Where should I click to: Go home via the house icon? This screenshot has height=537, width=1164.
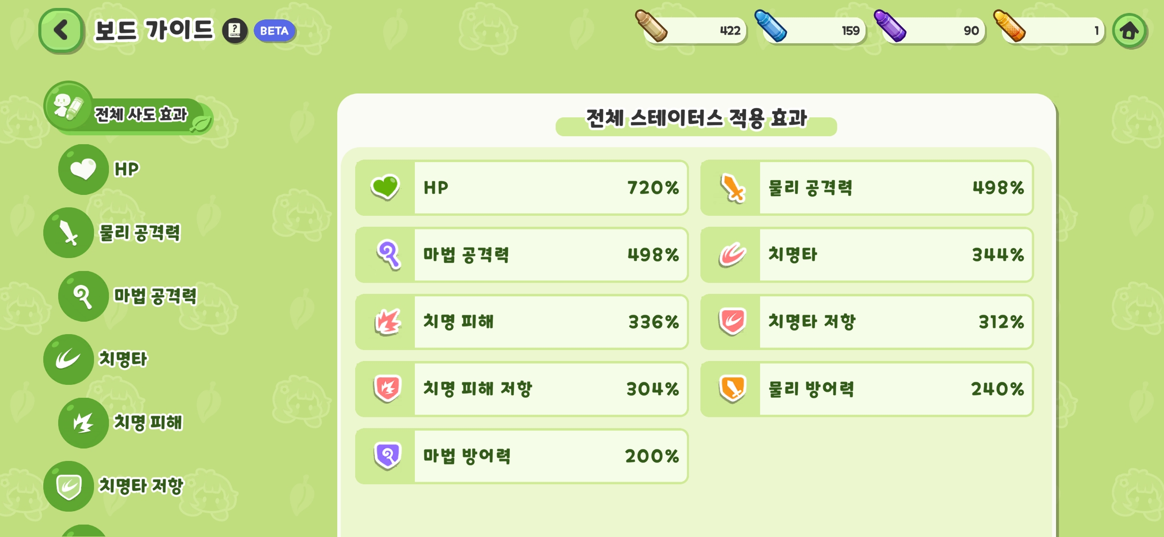(x=1129, y=31)
